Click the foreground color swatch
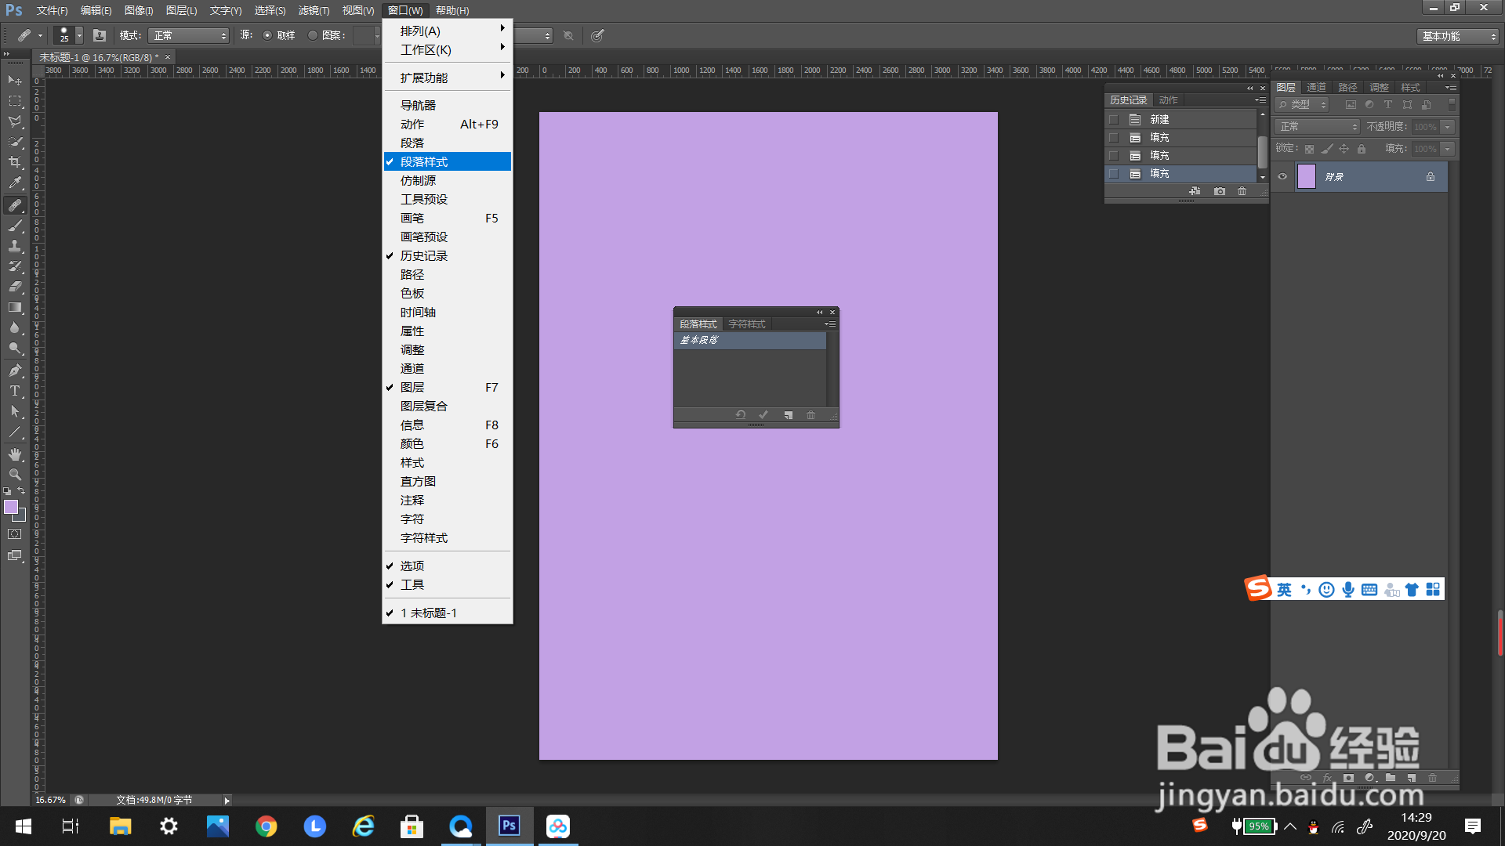The width and height of the screenshot is (1505, 846). pos(11,508)
